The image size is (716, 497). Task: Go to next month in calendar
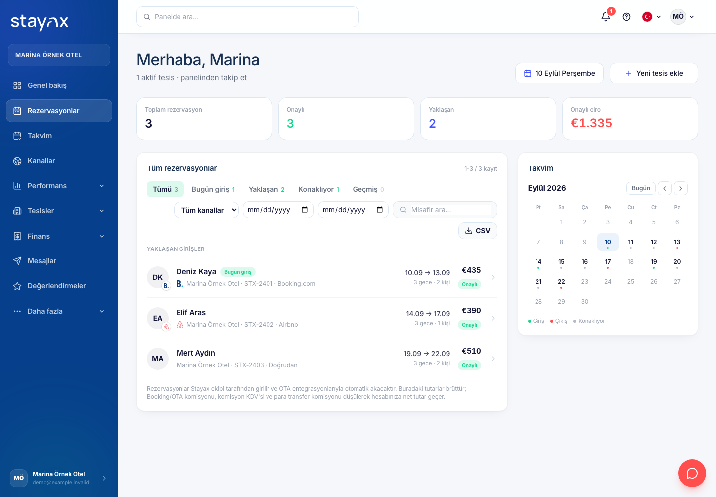(x=681, y=188)
